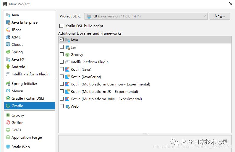Select the "Java Enterprise" label
The image size is (235, 152).
coord(25,22)
